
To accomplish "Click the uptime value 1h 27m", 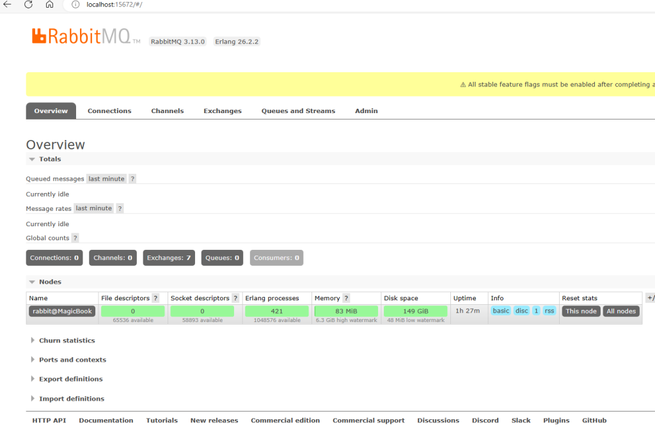I will pos(468,311).
